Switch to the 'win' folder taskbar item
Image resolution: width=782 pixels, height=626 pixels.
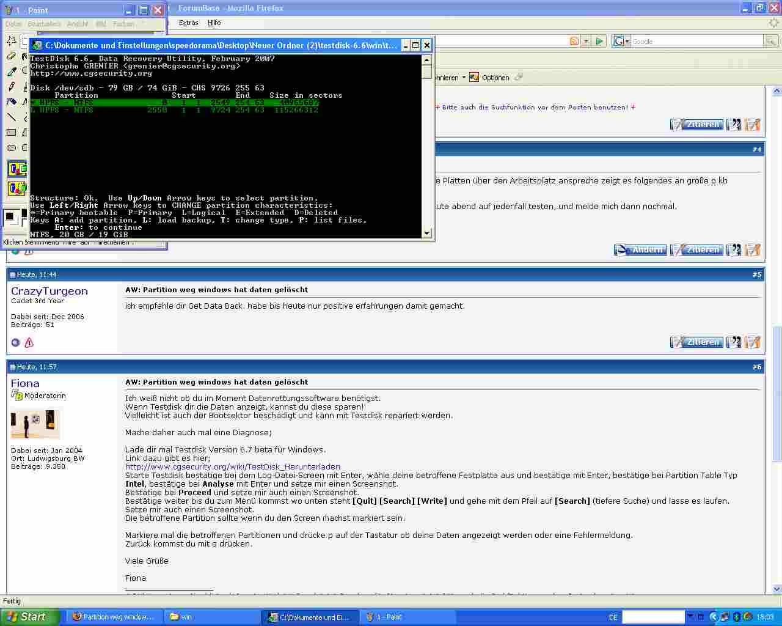(x=213, y=617)
